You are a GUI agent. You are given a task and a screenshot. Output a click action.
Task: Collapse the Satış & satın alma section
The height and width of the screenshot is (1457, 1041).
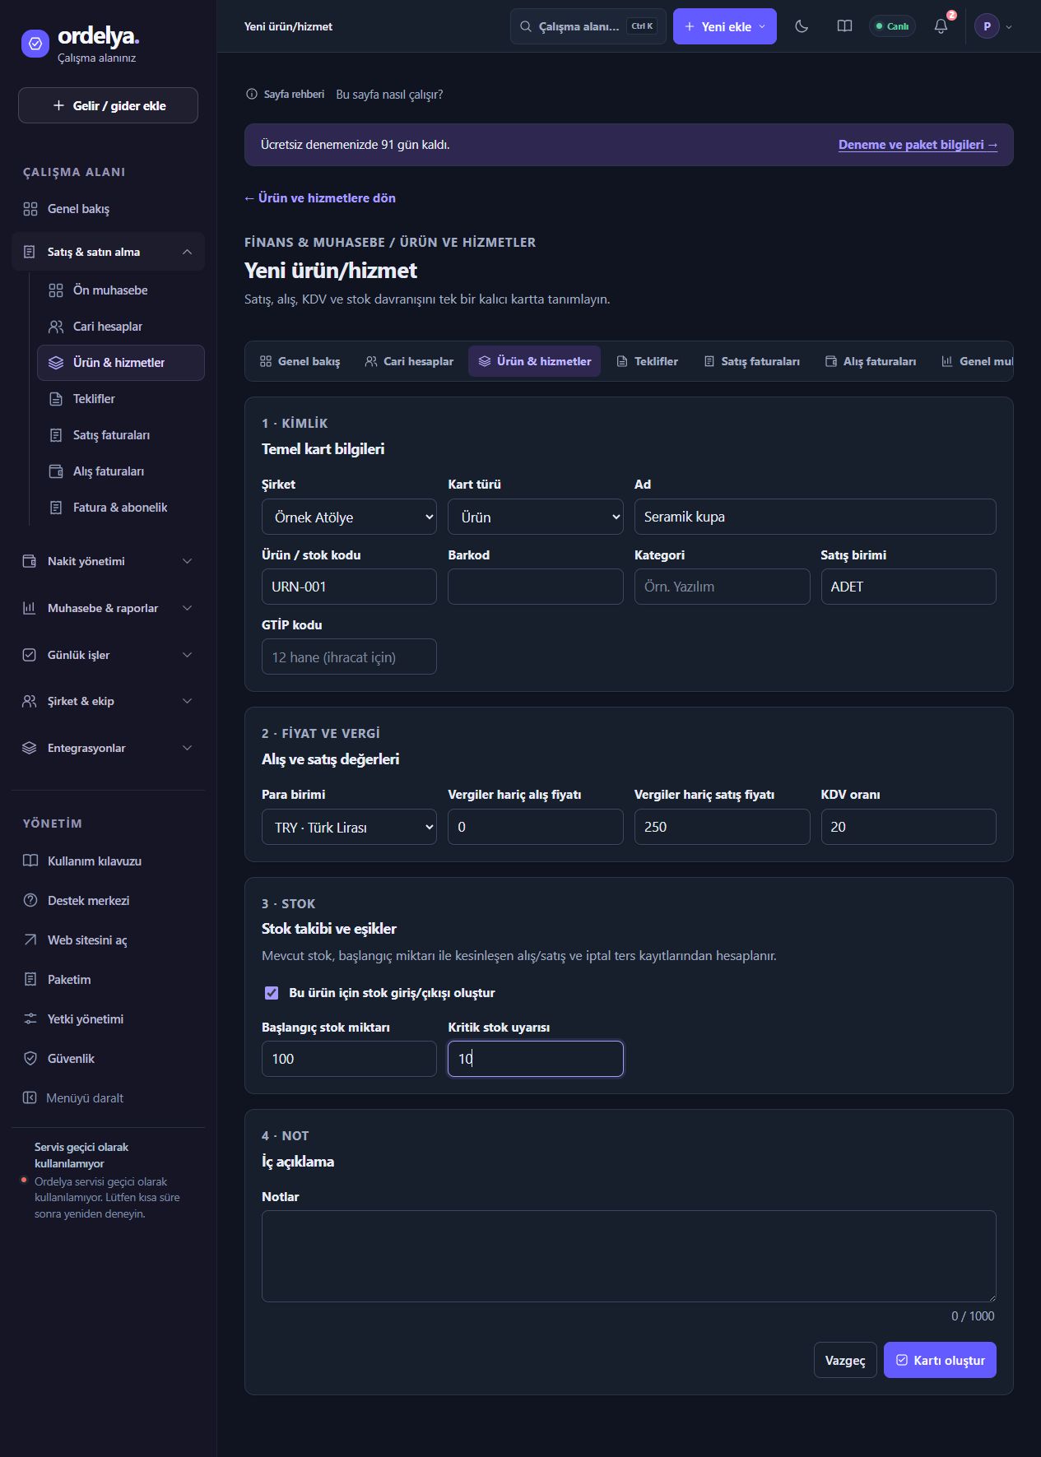pos(108,252)
